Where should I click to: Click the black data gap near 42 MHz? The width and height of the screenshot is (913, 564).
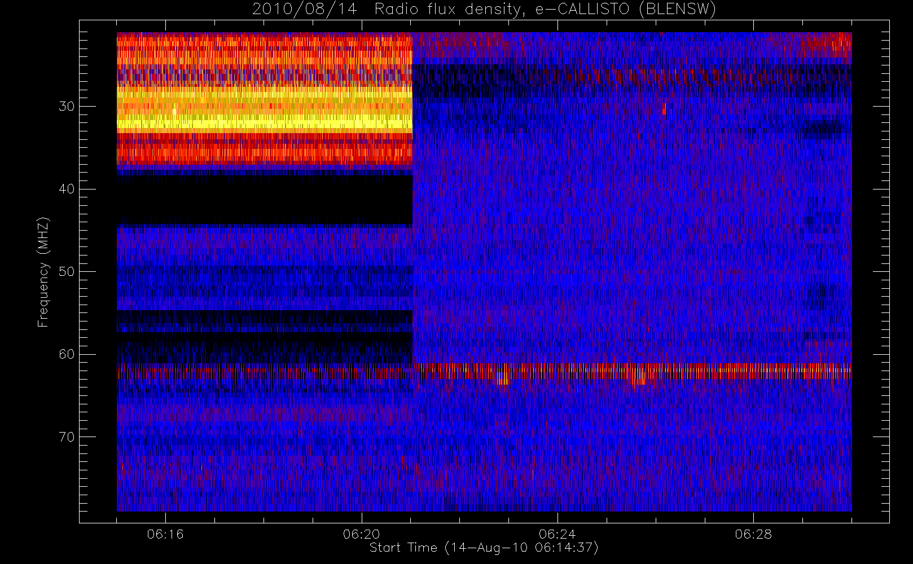[265, 200]
